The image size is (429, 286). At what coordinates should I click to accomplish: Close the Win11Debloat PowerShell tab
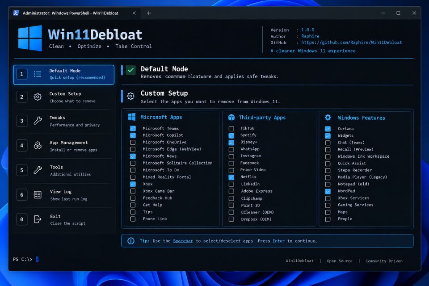click(134, 13)
